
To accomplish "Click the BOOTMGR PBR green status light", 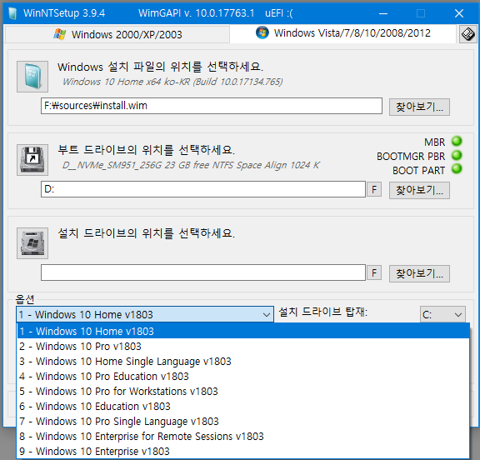I will [x=457, y=155].
